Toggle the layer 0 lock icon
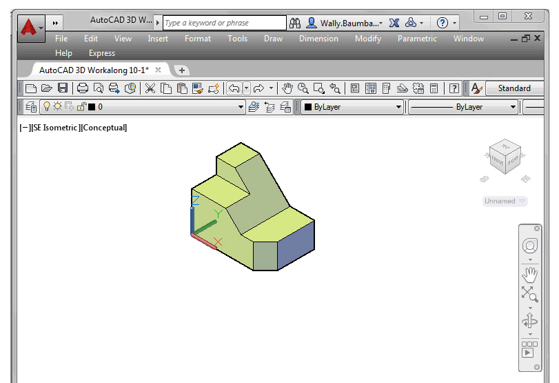This screenshot has width=559, height=383. point(81,107)
